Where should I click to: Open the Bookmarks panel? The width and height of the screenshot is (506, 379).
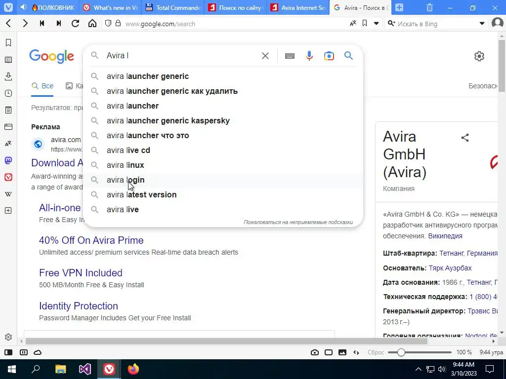(x=8, y=42)
